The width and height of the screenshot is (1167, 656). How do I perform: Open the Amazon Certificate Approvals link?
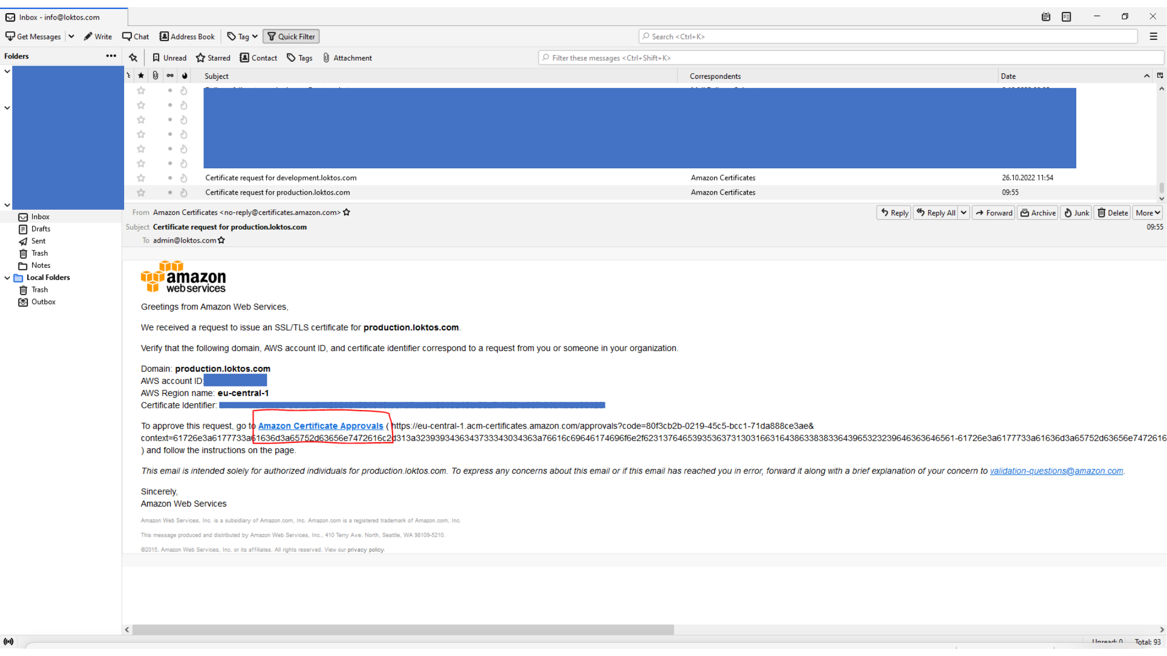click(x=320, y=426)
